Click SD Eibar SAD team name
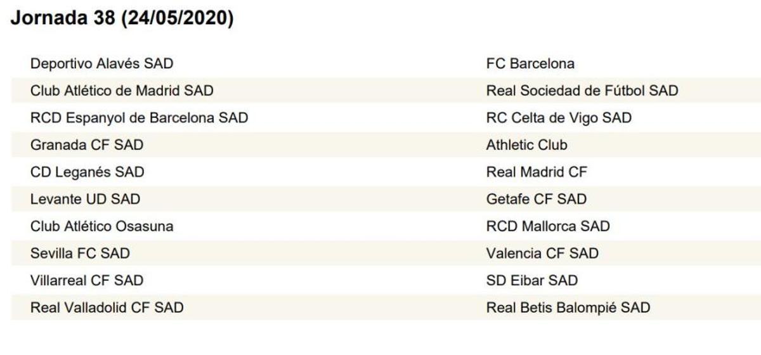 531,280
